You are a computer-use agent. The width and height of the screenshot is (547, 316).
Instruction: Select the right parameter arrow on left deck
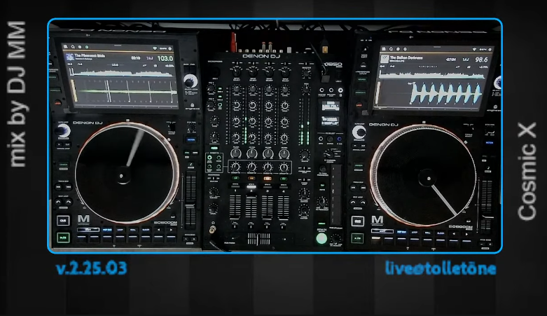(x=171, y=230)
